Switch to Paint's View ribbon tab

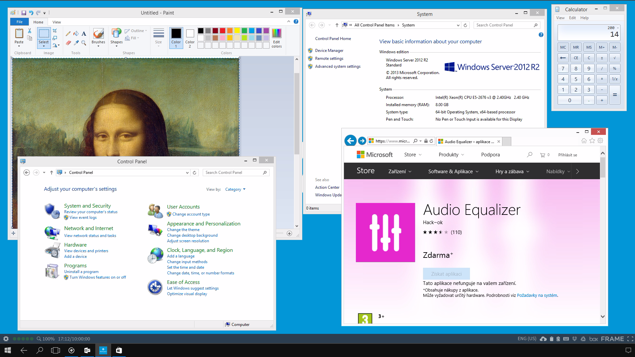click(57, 22)
